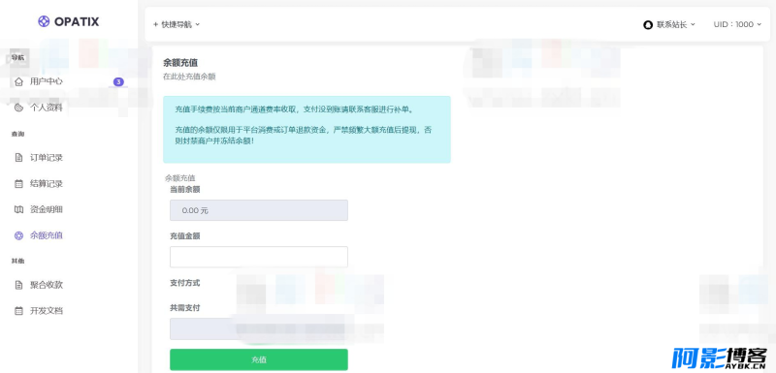Click the file icon beside 聚合收款
The height and width of the screenshot is (373, 776).
pos(18,285)
